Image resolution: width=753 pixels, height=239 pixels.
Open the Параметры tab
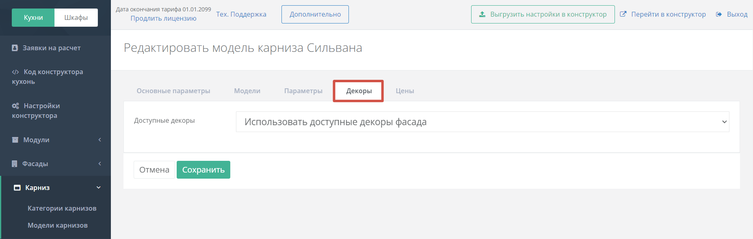coord(303,91)
